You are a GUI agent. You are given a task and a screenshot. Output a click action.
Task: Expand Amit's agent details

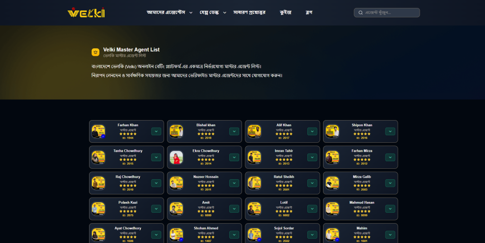coord(234,209)
